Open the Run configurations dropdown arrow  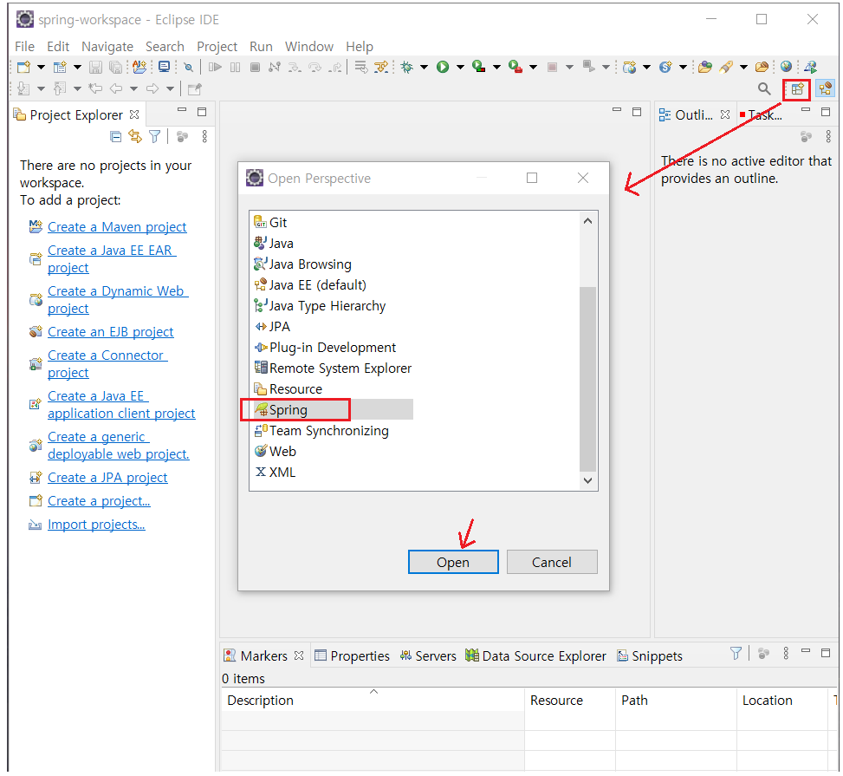click(x=460, y=68)
